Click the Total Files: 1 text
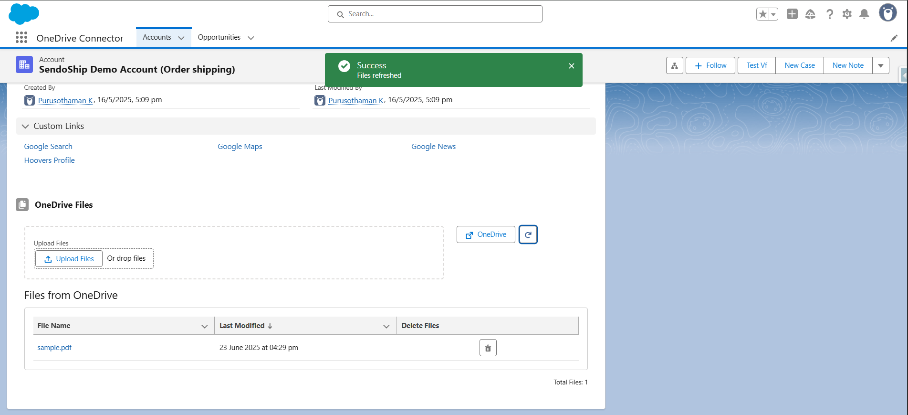The height and width of the screenshot is (415, 908). 571,382
